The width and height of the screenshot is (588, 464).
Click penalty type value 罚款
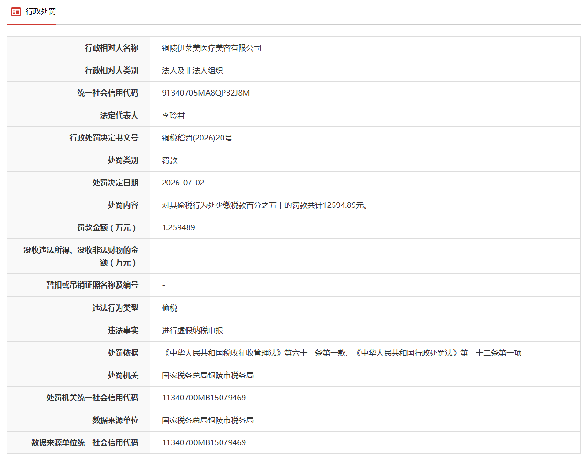[x=169, y=160]
